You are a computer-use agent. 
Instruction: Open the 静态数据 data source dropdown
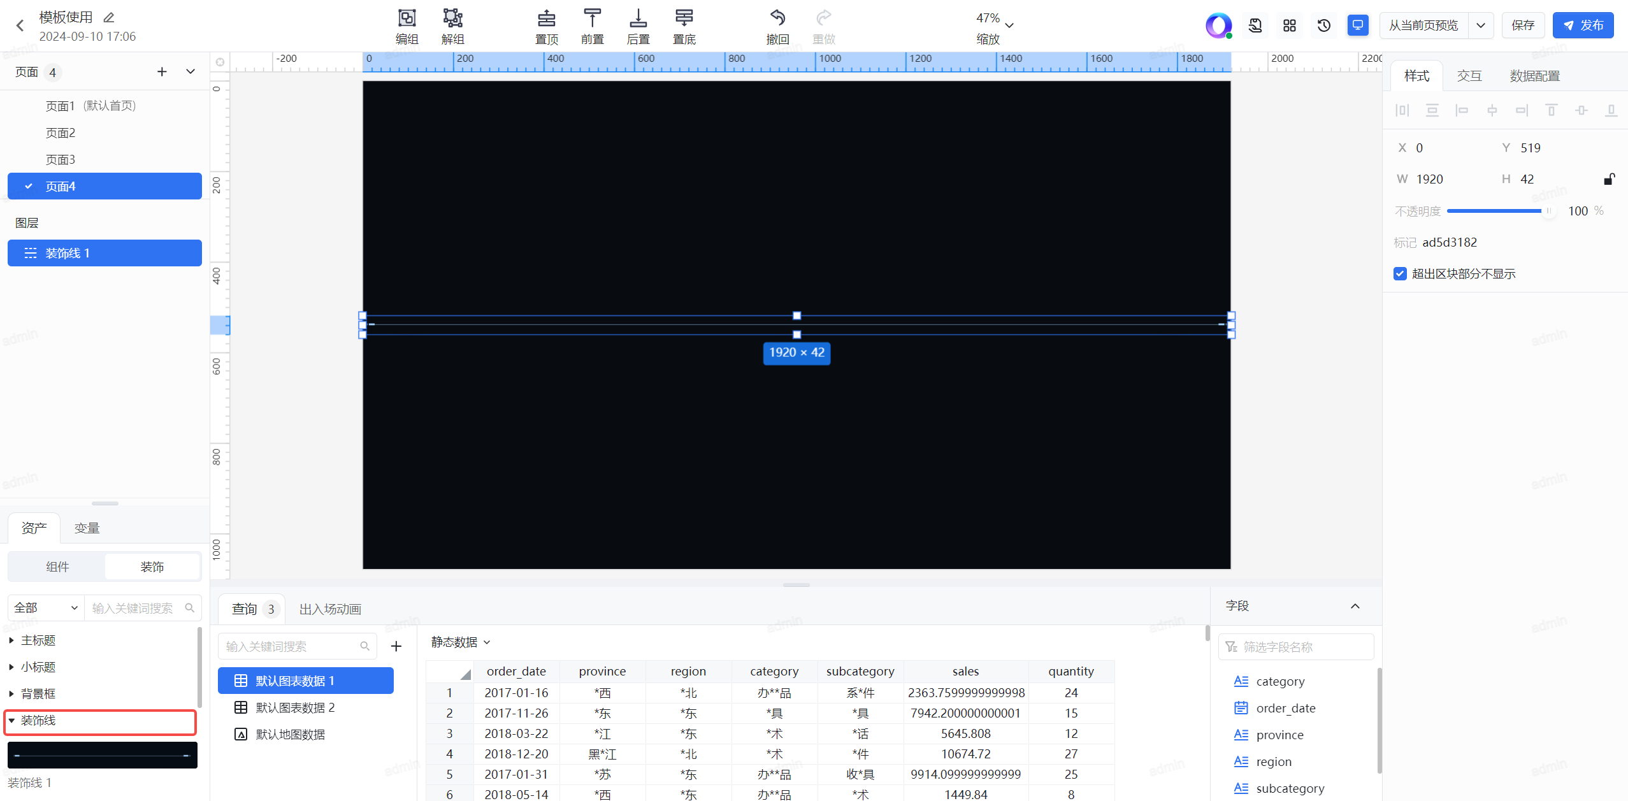461,642
